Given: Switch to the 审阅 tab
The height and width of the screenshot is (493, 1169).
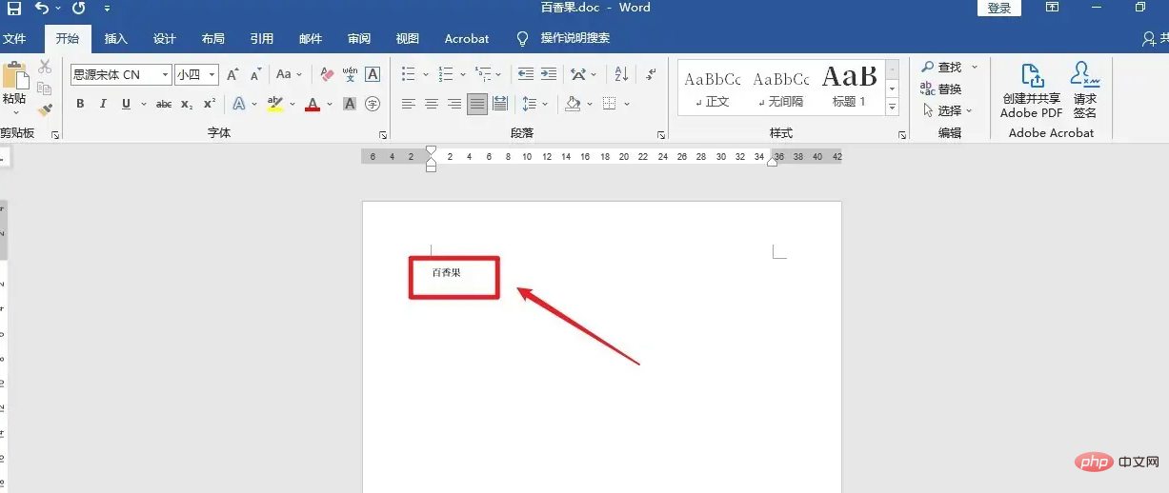Looking at the screenshot, I should coord(359,38).
